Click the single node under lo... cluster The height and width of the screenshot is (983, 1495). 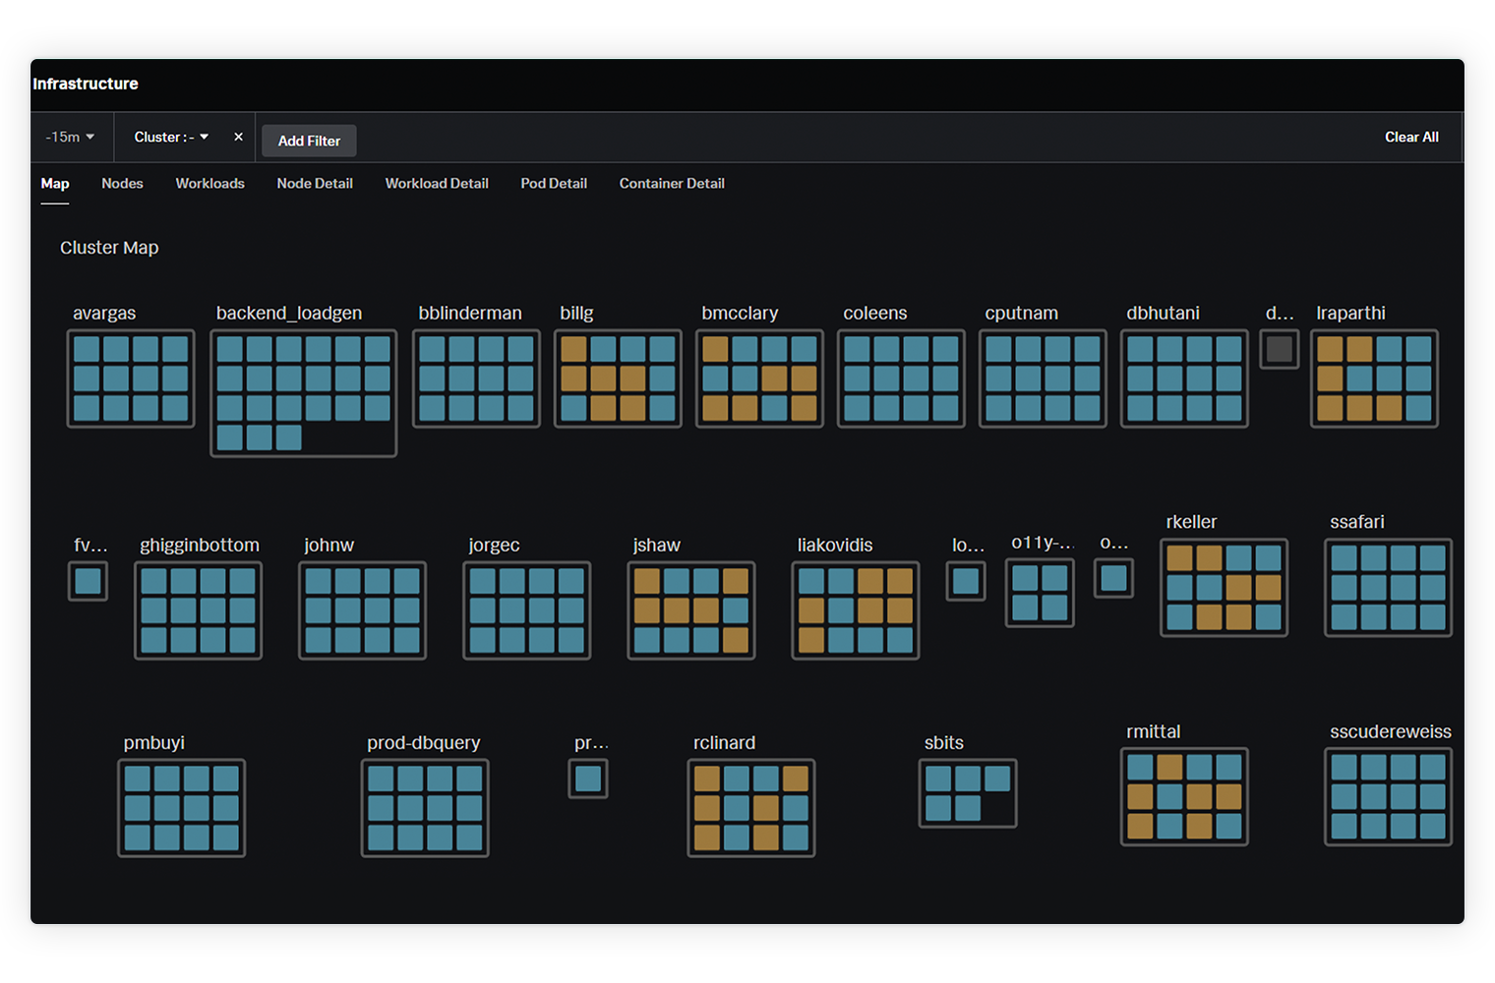966,581
